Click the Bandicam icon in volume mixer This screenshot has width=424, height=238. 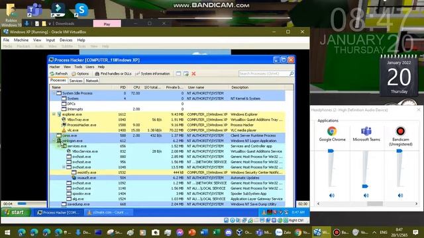click(x=400, y=131)
